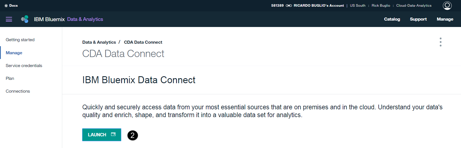The image size is (461, 148).
Task: Open the three-dot actions menu
Action: point(441,42)
